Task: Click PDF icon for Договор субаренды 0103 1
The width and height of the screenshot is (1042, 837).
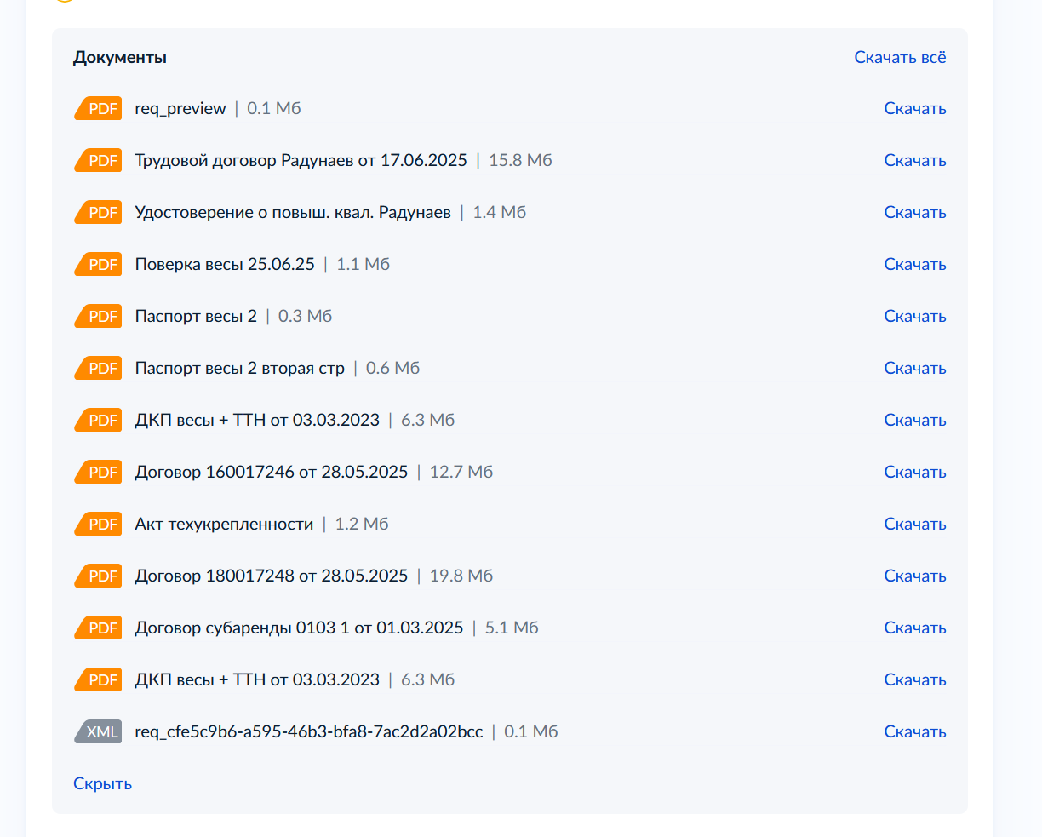Action: pos(98,628)
